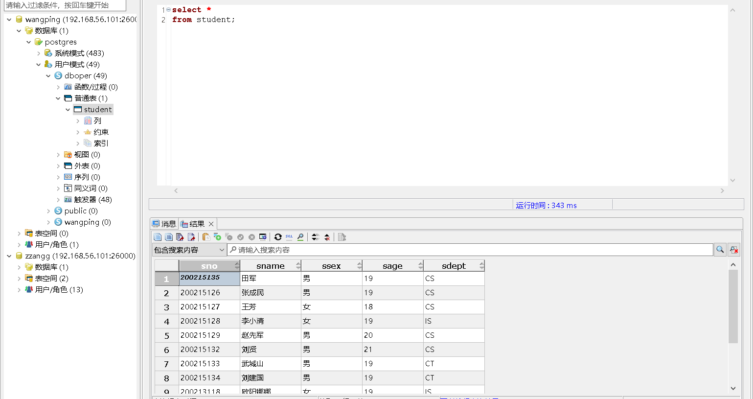
Task: Select 用户/角色 (13) in tree
Action: (x=59, y=290)
